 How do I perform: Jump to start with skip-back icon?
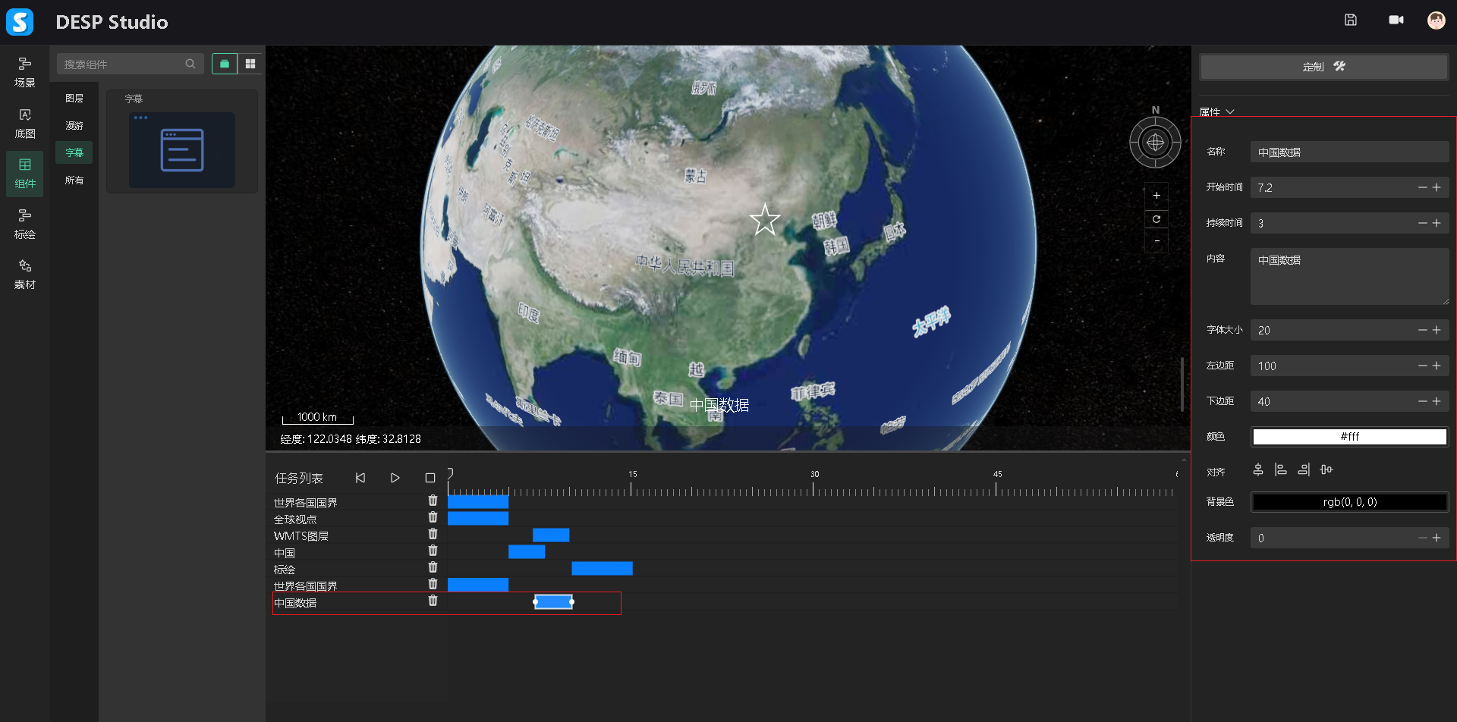click(x=360, y=478)
